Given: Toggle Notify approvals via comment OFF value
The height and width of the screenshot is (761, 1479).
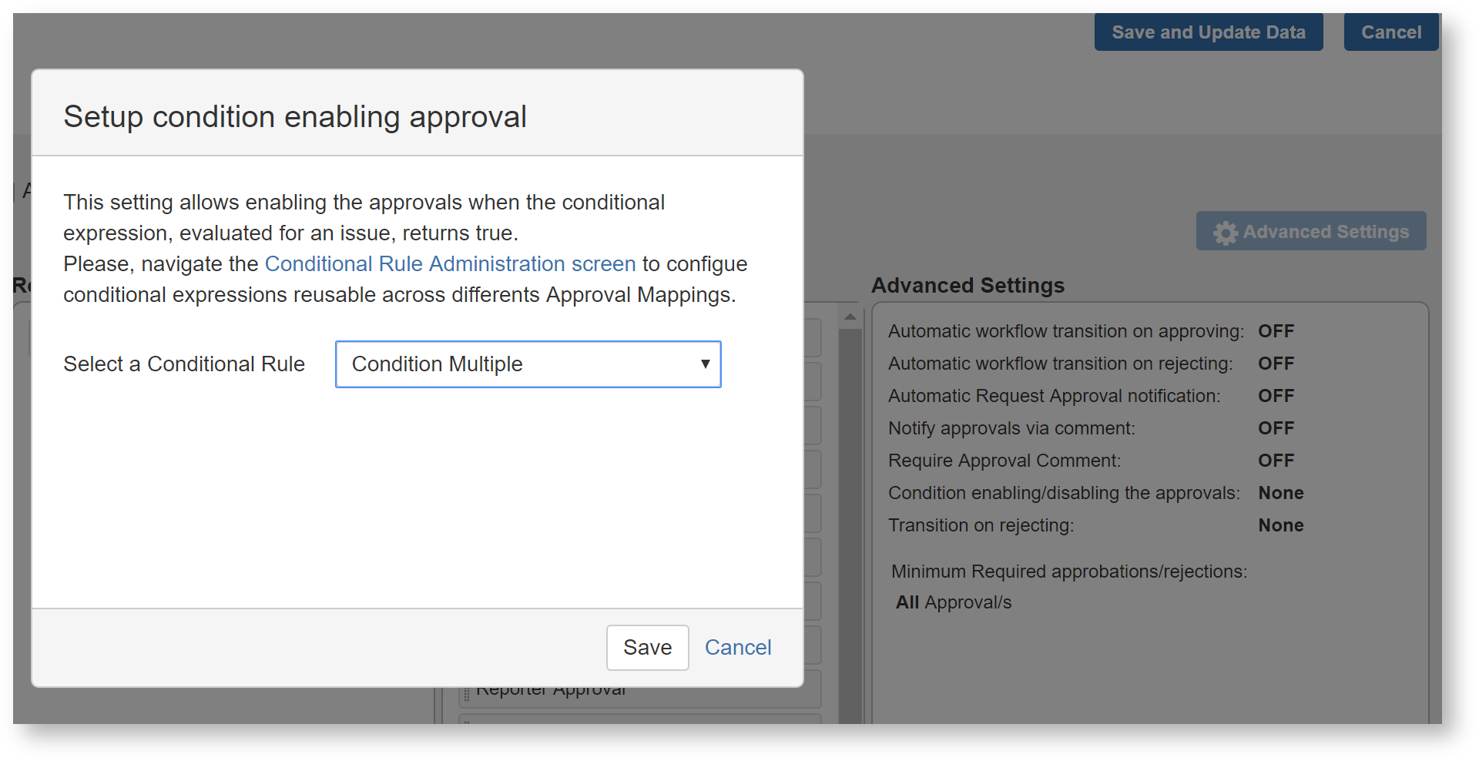Looking at the screenshot, I should [1276, 428].
